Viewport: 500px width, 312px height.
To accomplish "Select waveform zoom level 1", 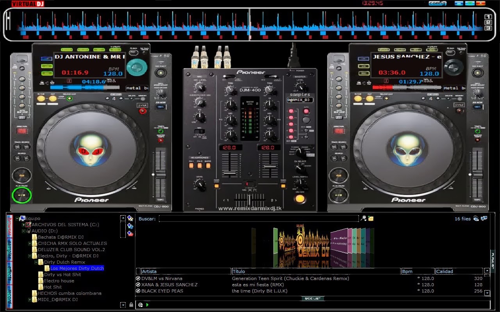I will point(487,17).
